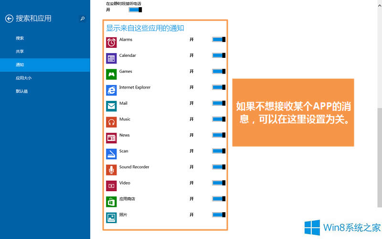Click the 照片 photos icon
This screenshot has height=239, width=382.
point(111,218)
